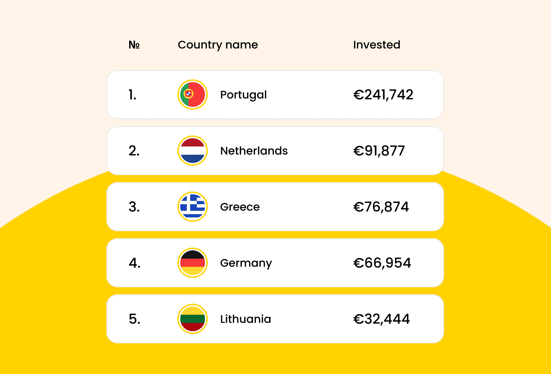The image size is (551, 374).
Task: Click the Lithuania flag icon
Action: 192,319
